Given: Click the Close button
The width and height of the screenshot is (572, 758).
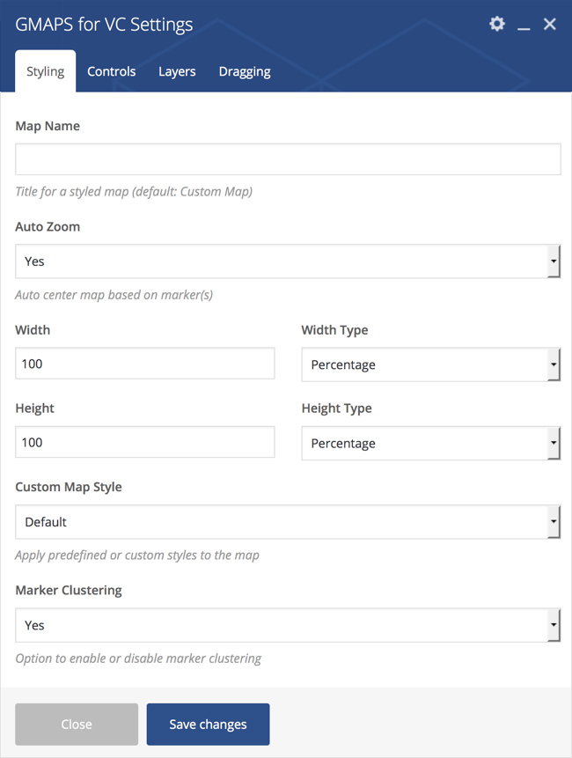Looking at the screenshot, I should (77, 725).
